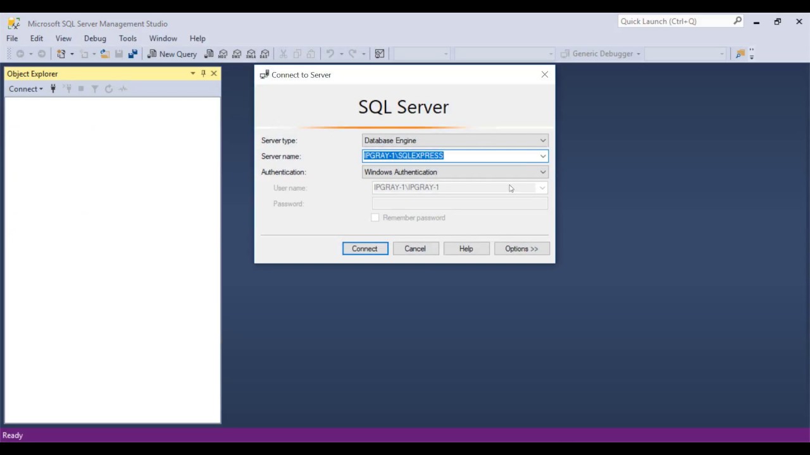The height and width of the screenshot is (455, 810).
Task: Toggle the Remember password checkbox
Action: coord(375,217)
